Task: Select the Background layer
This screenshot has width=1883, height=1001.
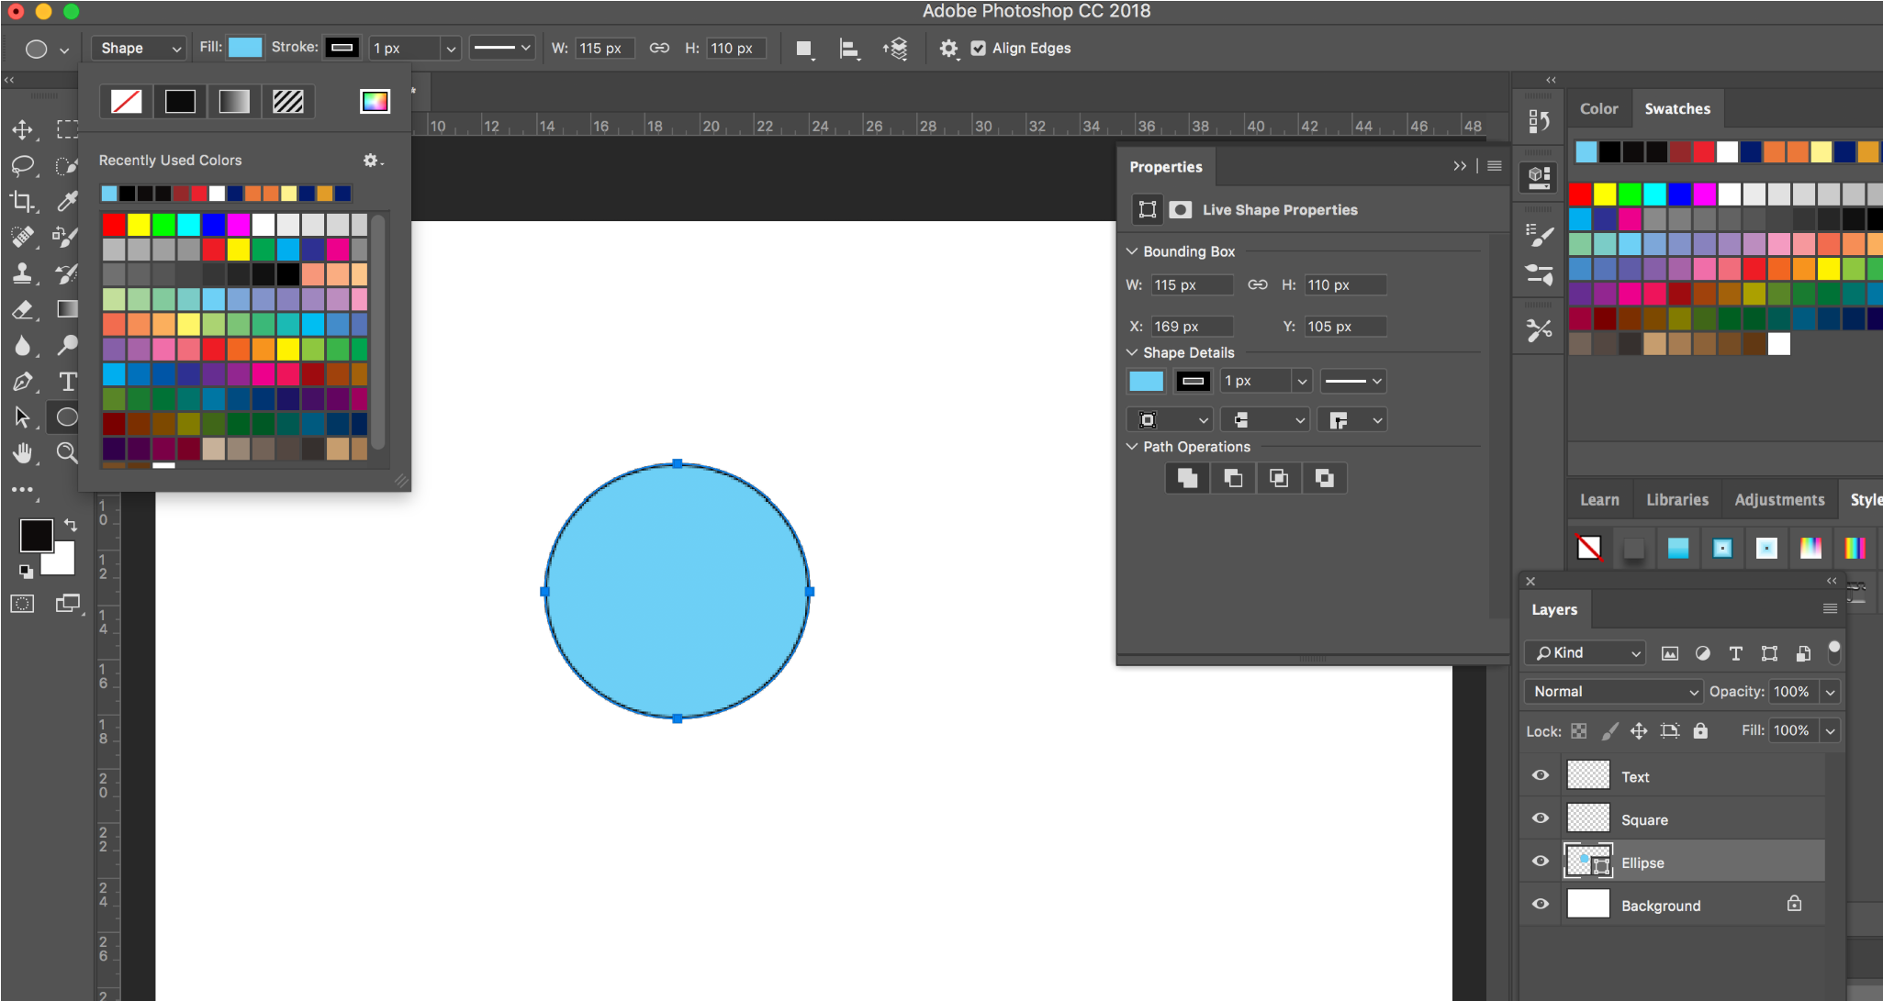Action: tap(1660, 906)
